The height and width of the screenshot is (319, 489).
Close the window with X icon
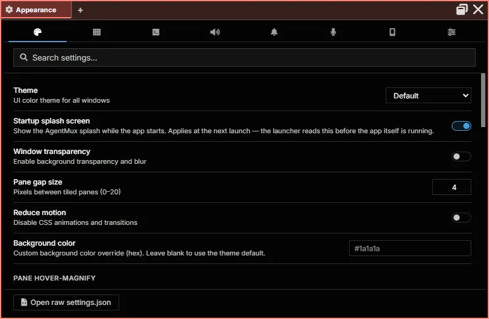tap(478, 10)
